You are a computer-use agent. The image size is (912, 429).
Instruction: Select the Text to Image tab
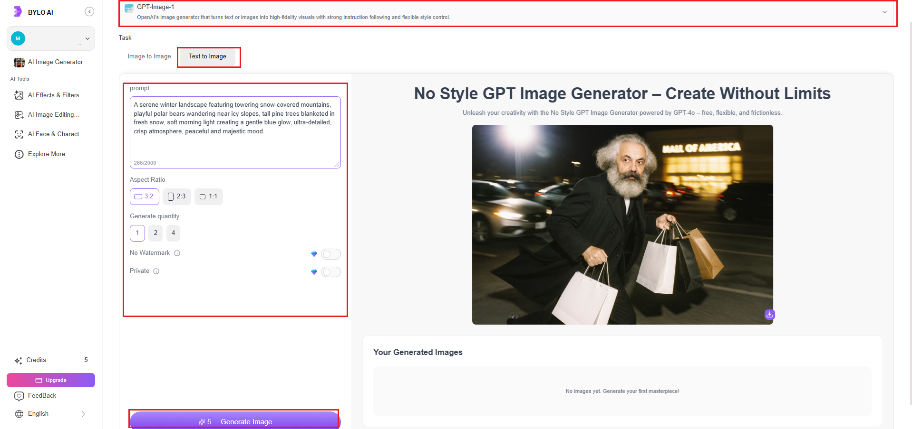coord(207,56)
